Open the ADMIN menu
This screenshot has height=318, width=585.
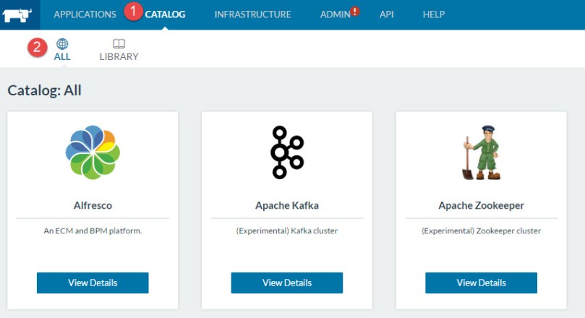pyautogui.click(x=335, y=14)
